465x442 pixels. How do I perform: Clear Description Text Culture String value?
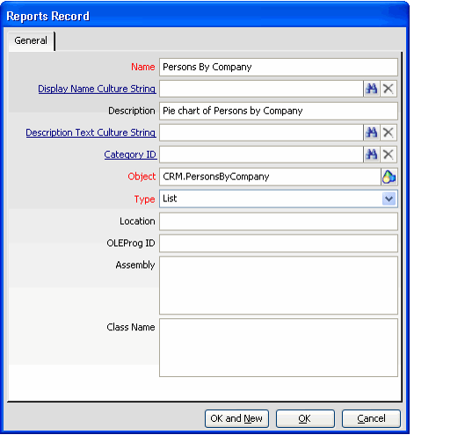(389, 133)
